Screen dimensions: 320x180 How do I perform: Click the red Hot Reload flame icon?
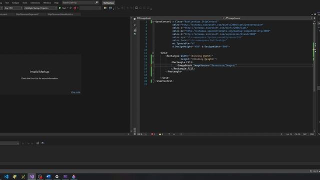click(74, 8)
